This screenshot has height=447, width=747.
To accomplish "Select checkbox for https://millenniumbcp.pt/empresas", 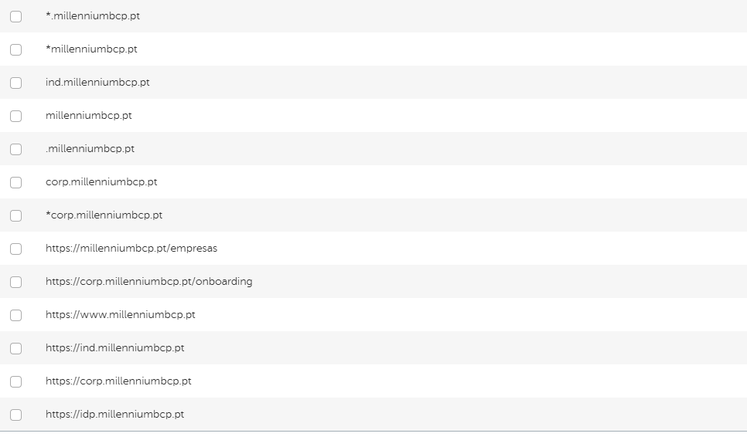I will coord(15,249).
